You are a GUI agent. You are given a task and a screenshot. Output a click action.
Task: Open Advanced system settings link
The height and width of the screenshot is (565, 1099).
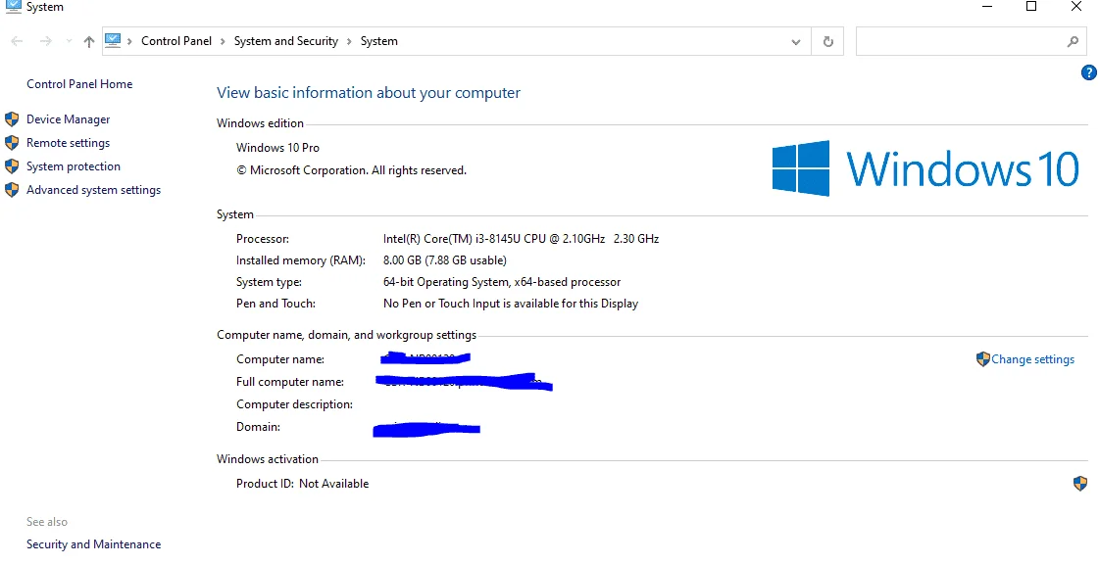click(93, 190)
